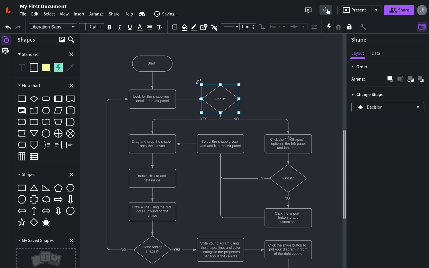Select the Text T shape
This screenshot has width=429, height=268.
pyautogui.click(x=22, y=67)
